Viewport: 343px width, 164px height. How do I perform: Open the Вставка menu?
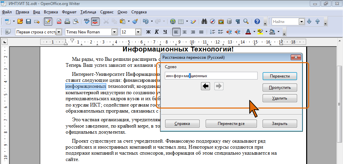click(x=51, y=12)
